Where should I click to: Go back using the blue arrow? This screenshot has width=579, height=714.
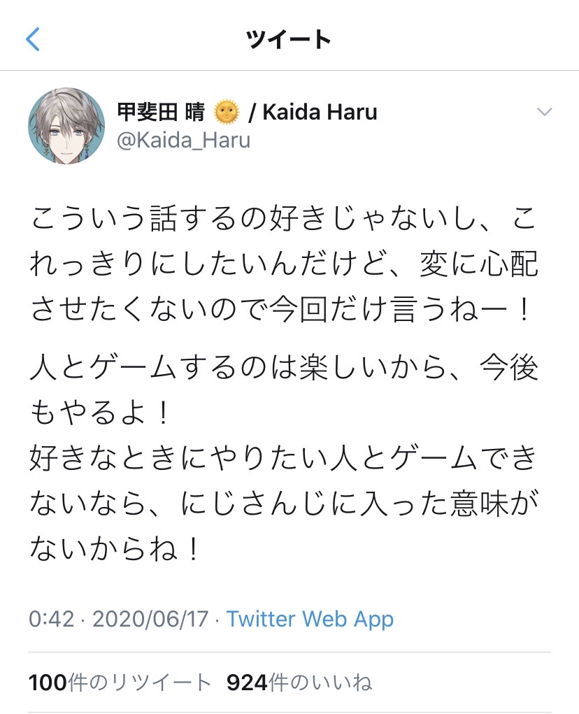coord(33,38)
